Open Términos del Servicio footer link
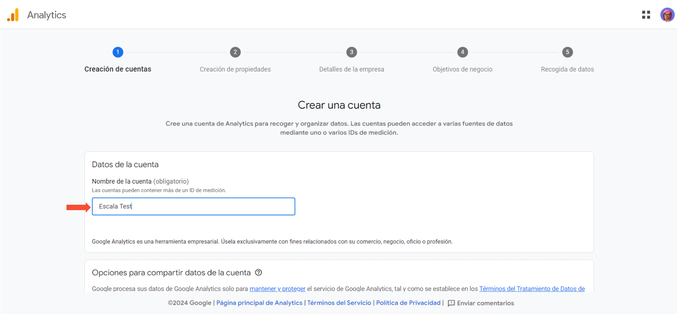 (339, 303)
